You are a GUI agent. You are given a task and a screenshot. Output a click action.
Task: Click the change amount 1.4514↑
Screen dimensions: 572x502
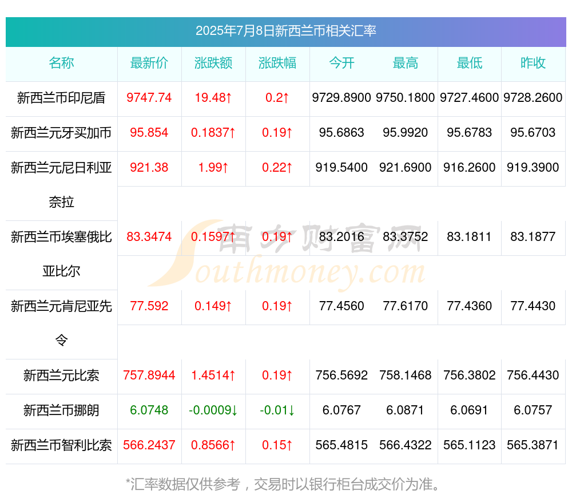[213, 375]
